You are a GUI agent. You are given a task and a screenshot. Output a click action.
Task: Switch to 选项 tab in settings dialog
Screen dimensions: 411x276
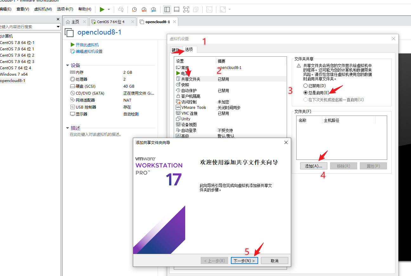tap(190, 49)
